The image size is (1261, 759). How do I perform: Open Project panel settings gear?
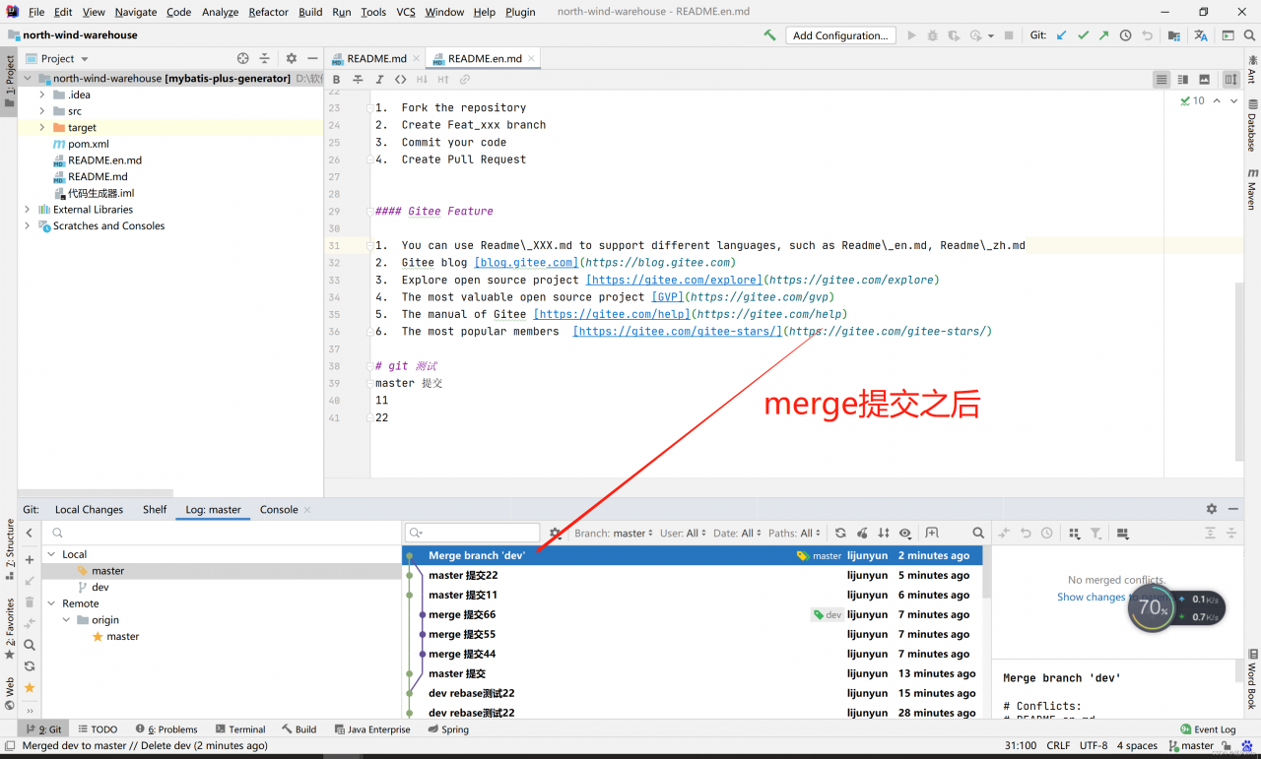pos(291,58)
